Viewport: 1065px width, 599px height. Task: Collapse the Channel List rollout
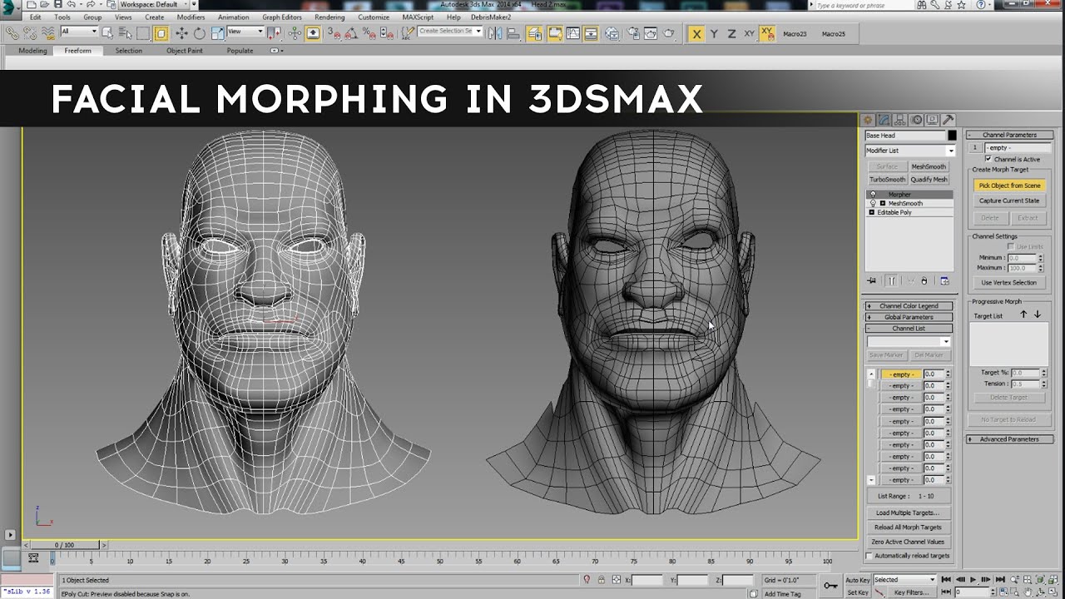point(909,329)
